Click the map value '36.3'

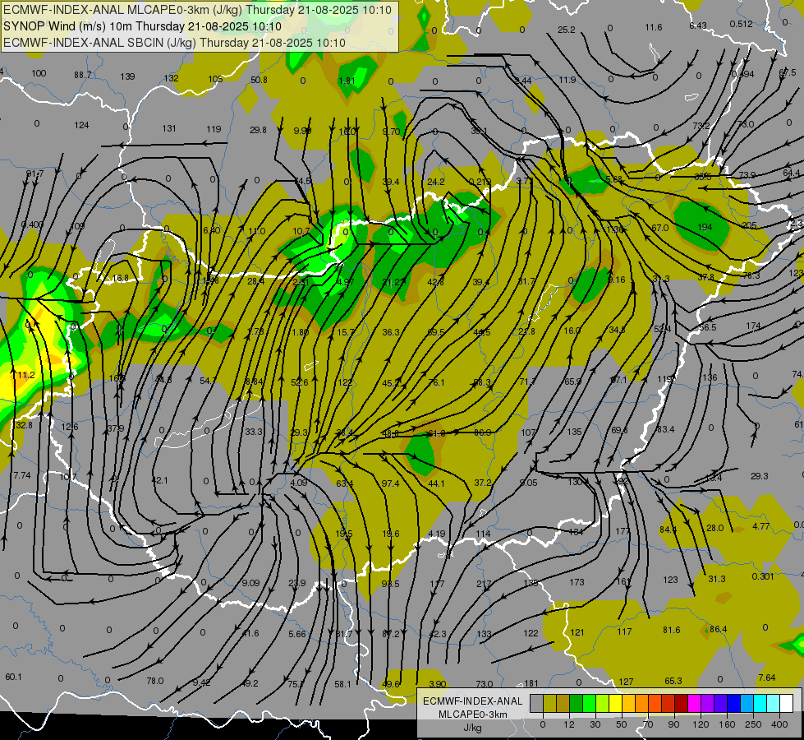tap(391, 332)
